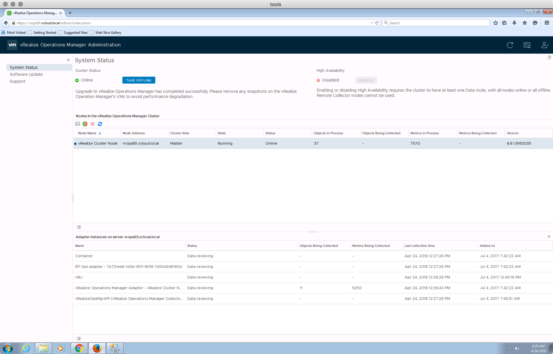Open File Explorer from taskbar
This screenshot has height=354, width=553.
[x=43, y=348]
